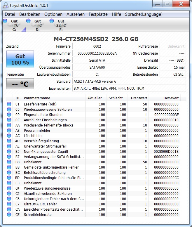The height and width of the screenshot is (227, 192).
Task: Click status icon of B8 Unbekannt row
Action: pyautogui.click(x=9, y=162)
